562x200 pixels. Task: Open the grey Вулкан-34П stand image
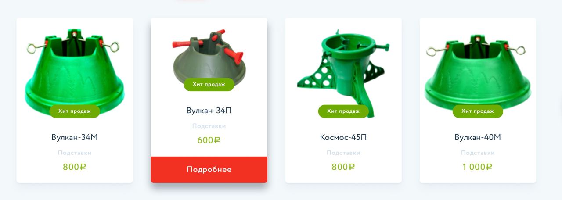tap(209, 57)
